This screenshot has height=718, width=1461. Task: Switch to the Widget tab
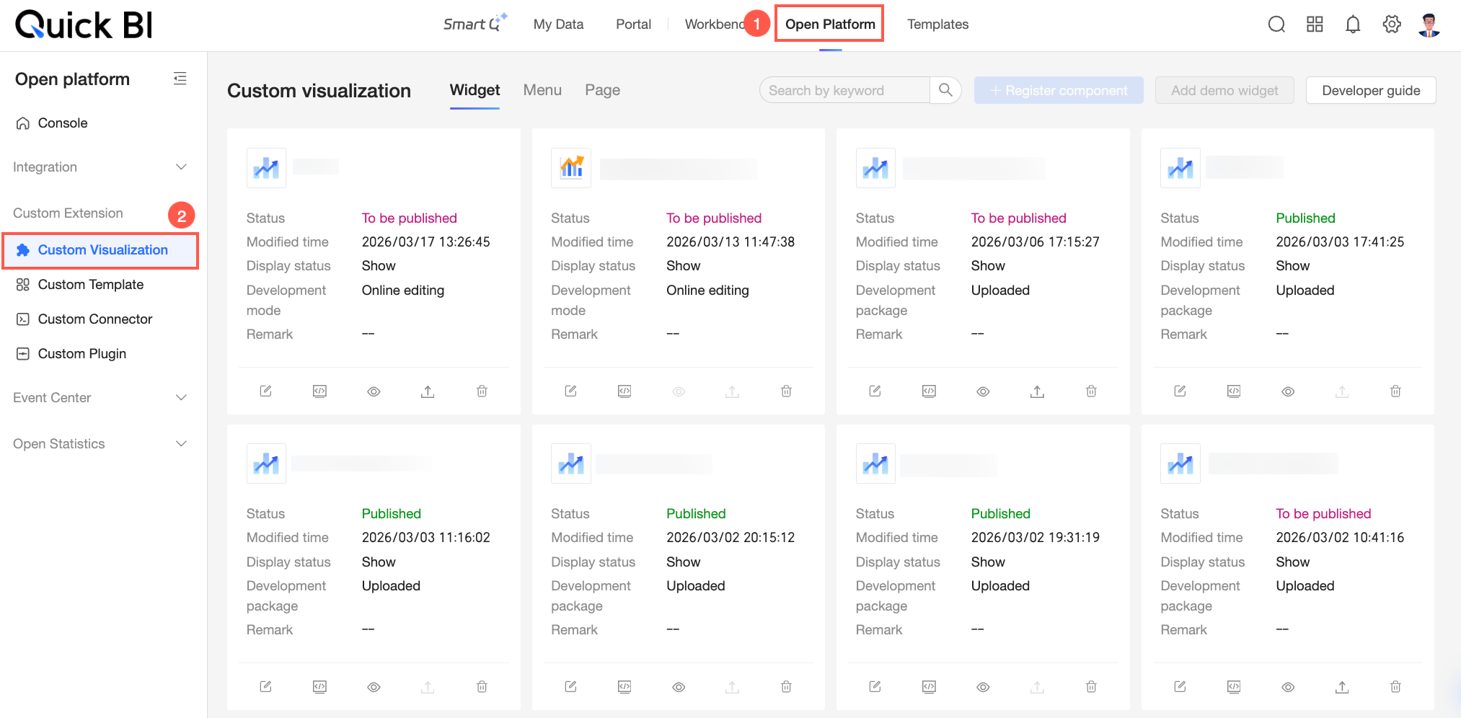coord(475,90)
